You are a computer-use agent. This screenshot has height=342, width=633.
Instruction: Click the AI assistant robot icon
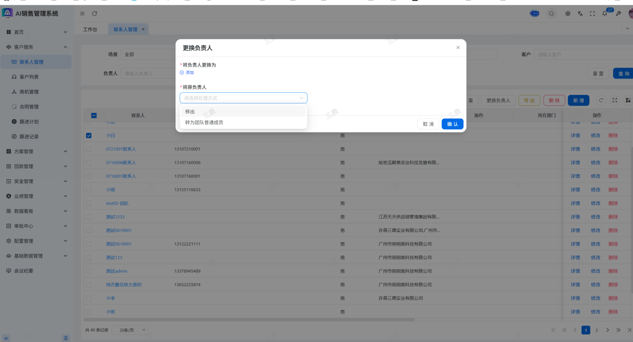(x=534, y=13)
